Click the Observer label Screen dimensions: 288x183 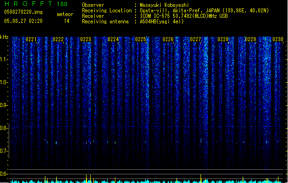click(x=93, y=5)
